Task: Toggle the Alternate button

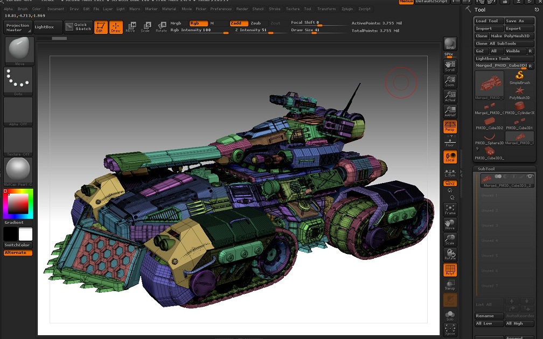Action: [x=18, y=252]
